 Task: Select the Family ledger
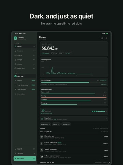(x=25, y=81)
